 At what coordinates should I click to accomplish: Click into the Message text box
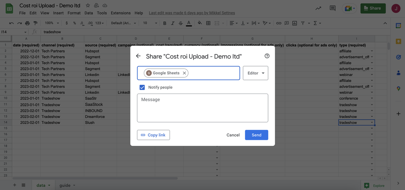click(202, 108)
